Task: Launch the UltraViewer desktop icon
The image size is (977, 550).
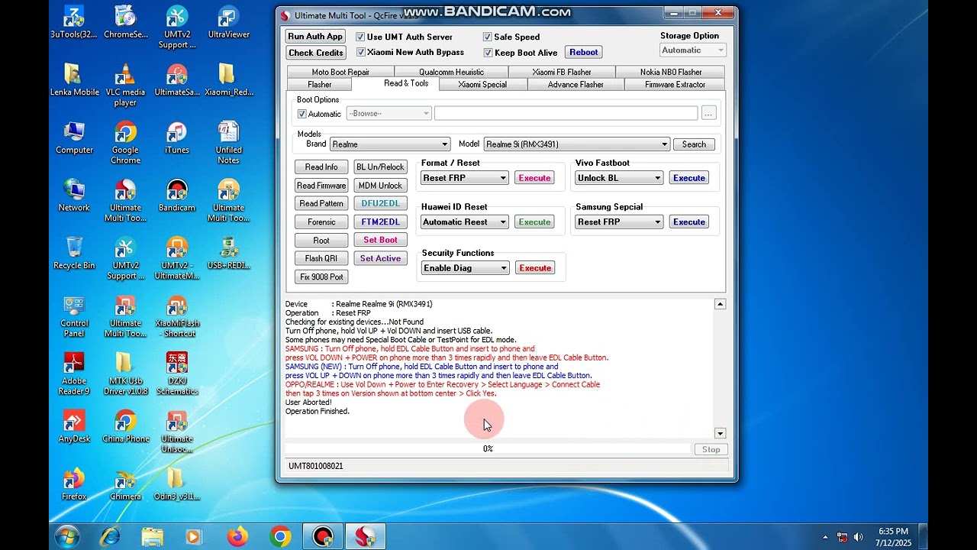Action: [228, 23]
